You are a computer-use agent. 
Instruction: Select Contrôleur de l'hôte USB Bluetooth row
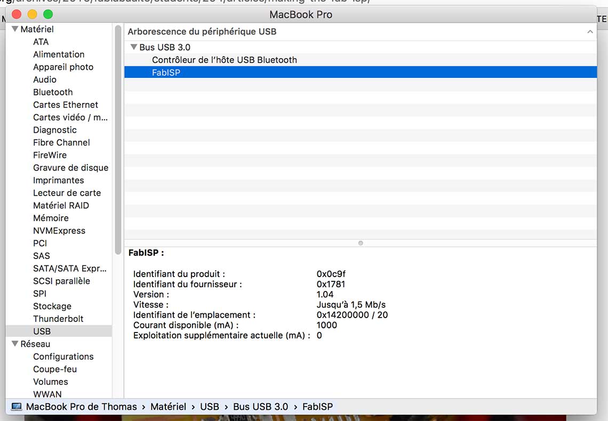[360, 60]
